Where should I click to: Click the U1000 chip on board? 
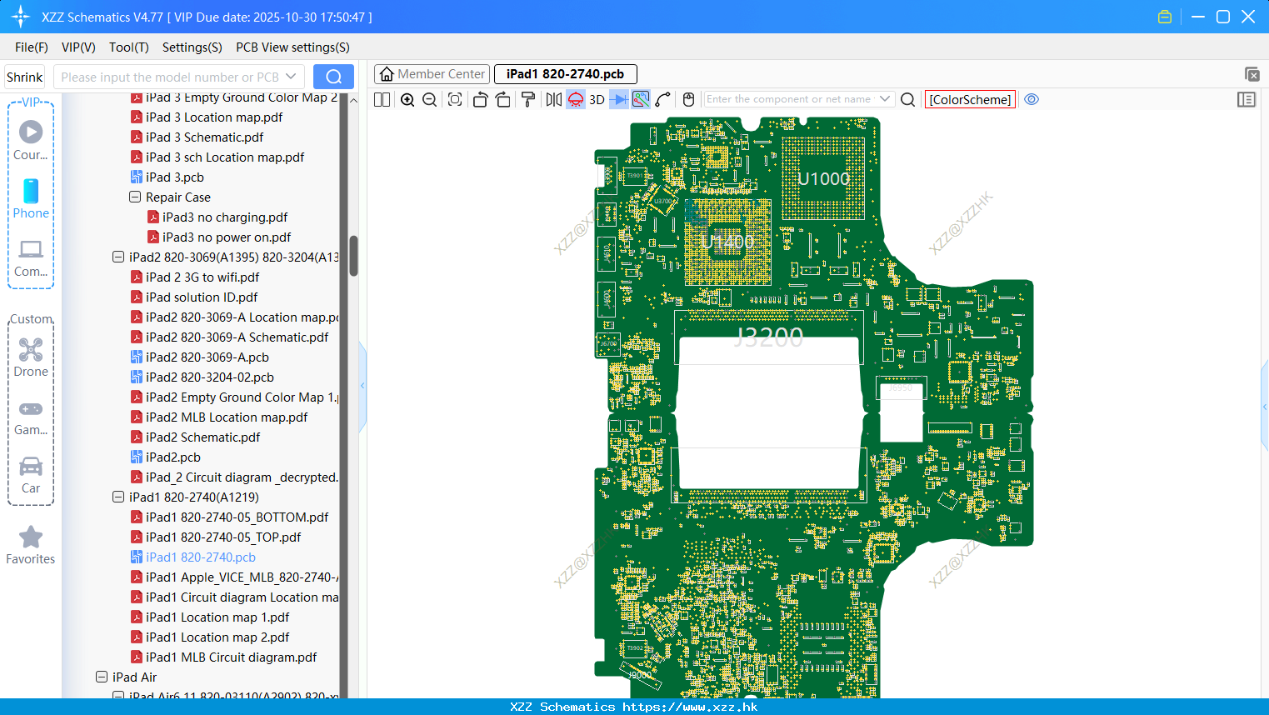tap(824, 178)
